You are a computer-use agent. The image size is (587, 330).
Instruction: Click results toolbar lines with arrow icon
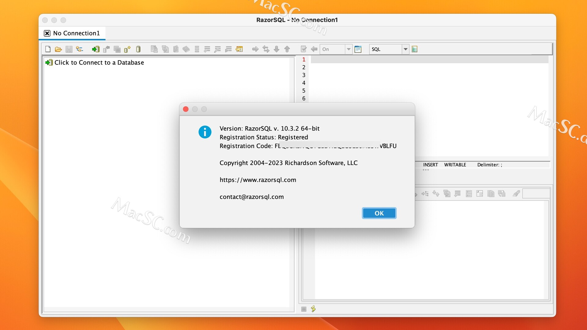457,194
